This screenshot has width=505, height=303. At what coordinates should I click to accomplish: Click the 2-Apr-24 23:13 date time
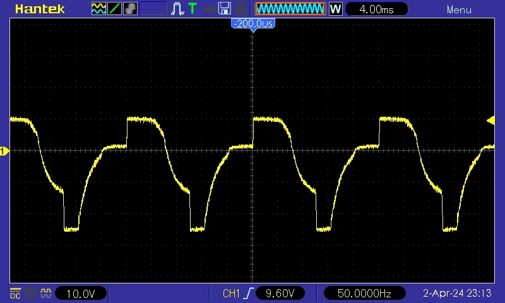(x=457, y=293)
